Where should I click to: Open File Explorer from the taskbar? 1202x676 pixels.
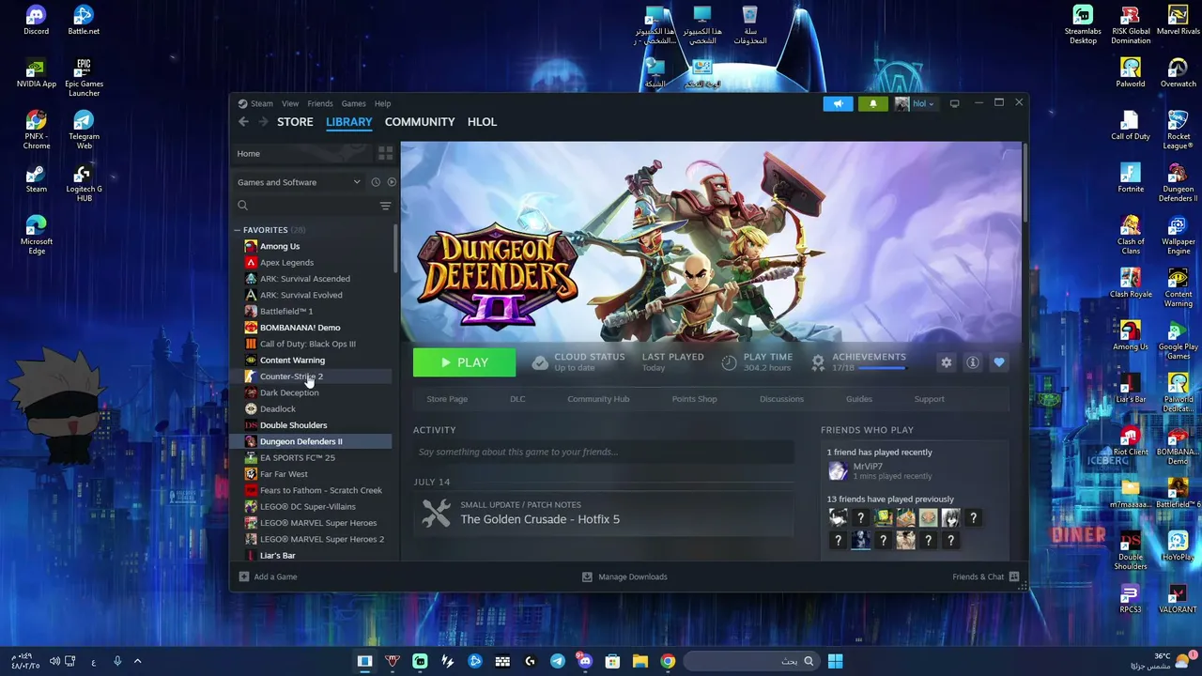(x=640, y=661)
